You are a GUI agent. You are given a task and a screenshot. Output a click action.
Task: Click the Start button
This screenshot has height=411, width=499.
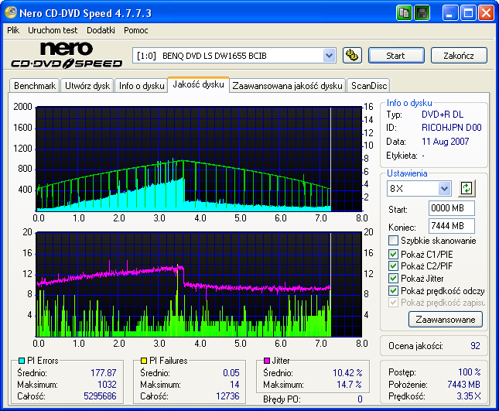(x=396, y=56)
